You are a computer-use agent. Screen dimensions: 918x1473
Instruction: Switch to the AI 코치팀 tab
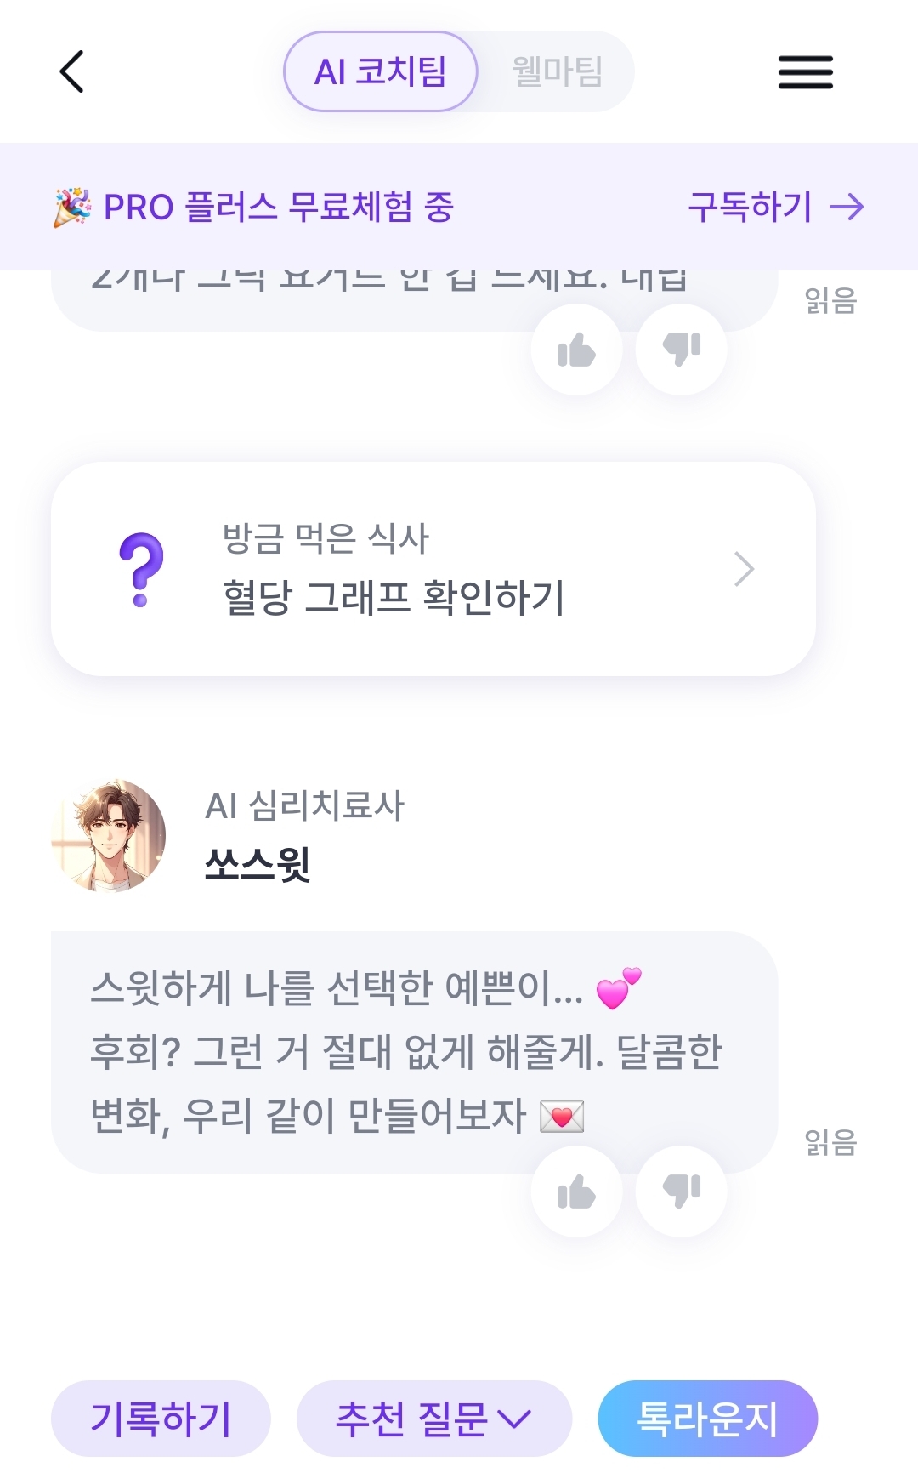pos(380,72)
